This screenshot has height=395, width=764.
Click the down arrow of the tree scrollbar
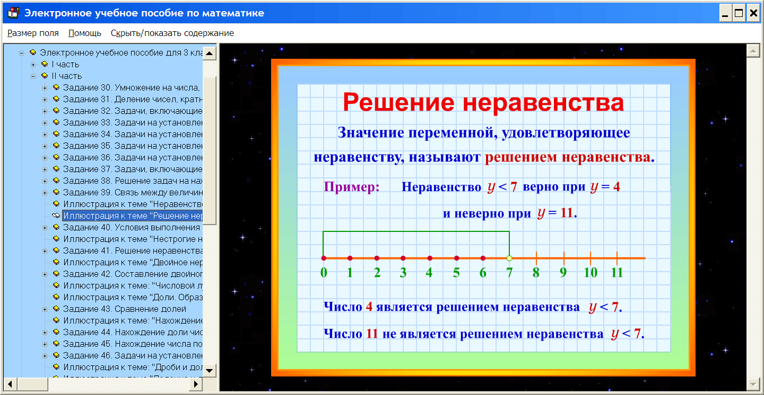pos(210,371)
